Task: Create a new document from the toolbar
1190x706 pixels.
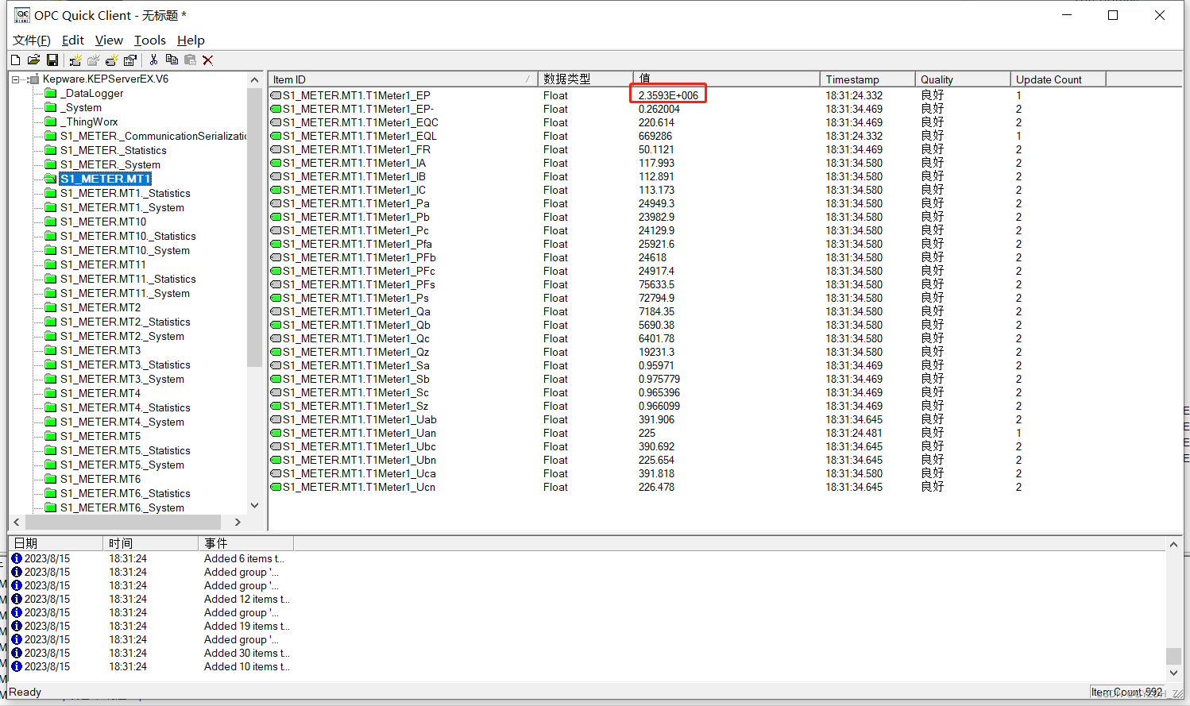Action: [x=14, y=60]
